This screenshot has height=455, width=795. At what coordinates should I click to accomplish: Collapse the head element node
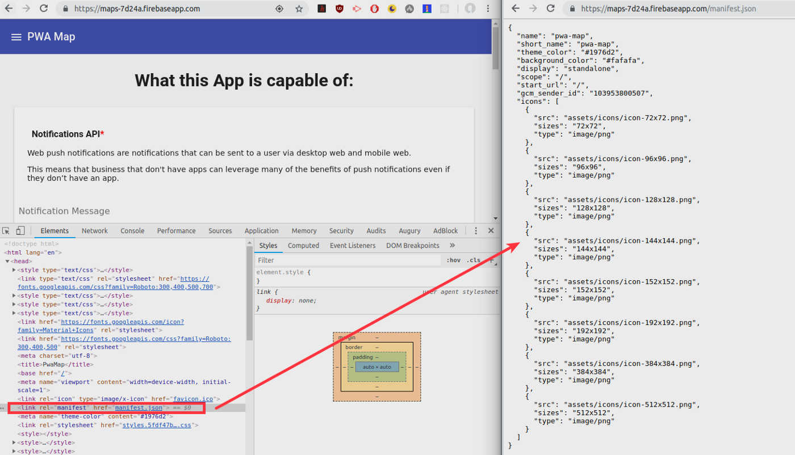(7, 262)
